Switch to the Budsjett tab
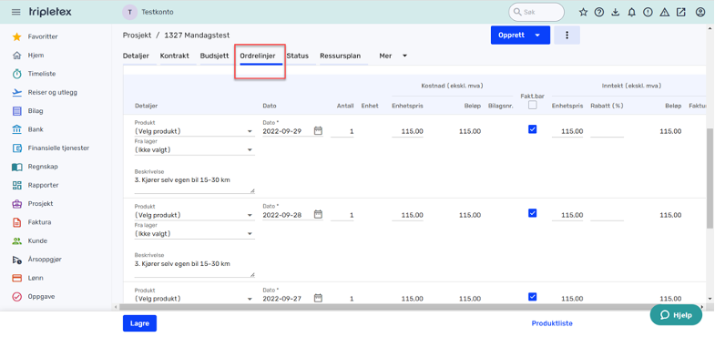Screen dimensions: 715x337 (x=214, y=56)
